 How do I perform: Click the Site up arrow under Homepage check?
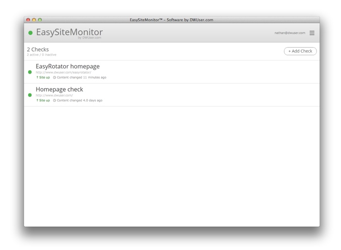pyautogui.click(x=38, y=100)
